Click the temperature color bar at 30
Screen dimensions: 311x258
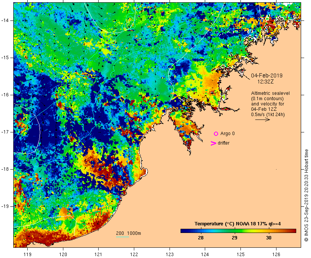click(x=269, y=231)
